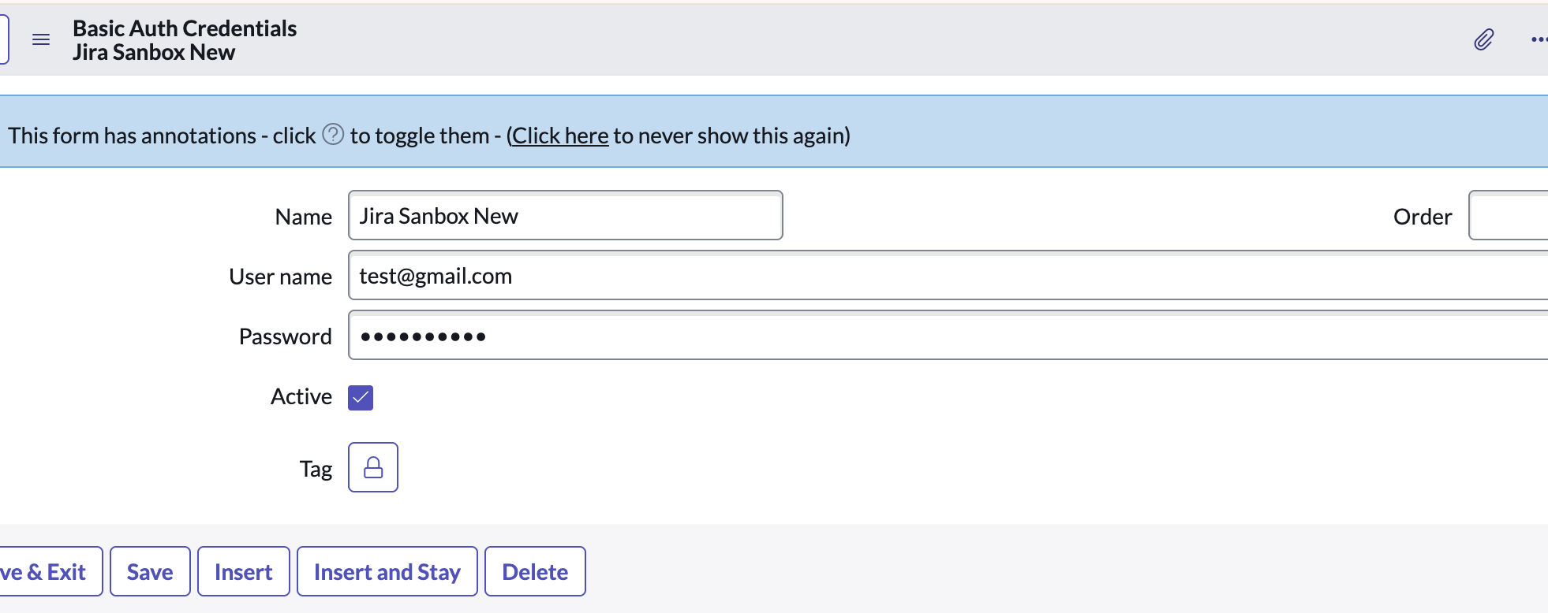Select the Password input field

click(x=947, y=336)
